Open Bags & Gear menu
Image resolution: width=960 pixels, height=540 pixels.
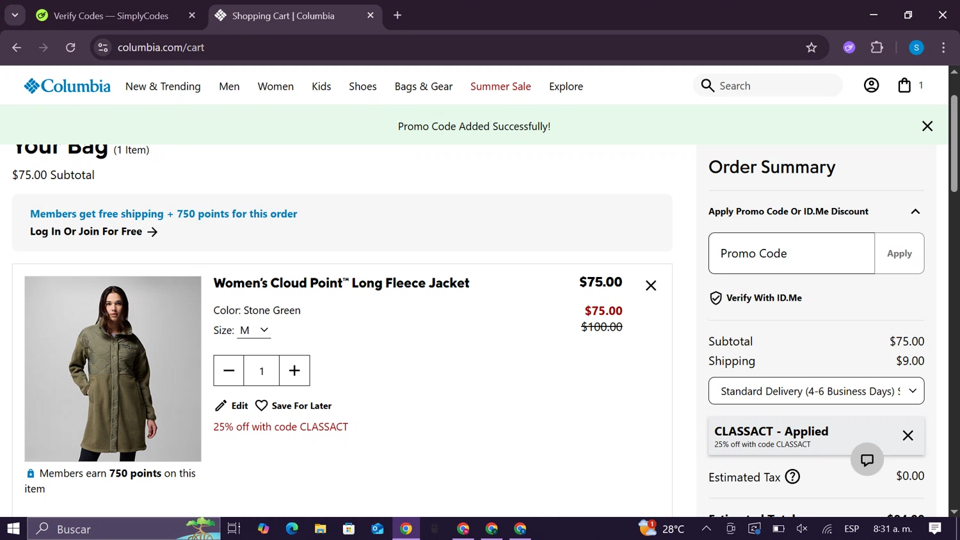(424, 86)
